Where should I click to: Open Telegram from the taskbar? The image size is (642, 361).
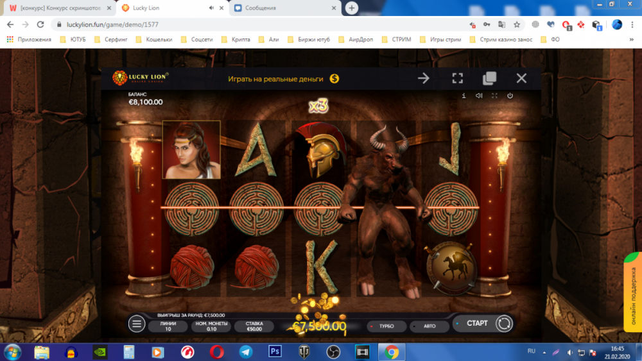[x=246, y=351]
